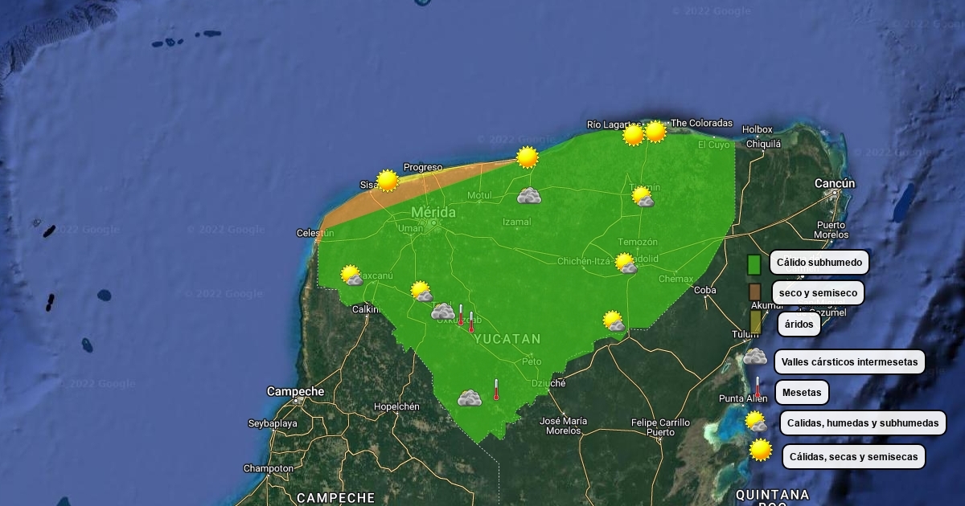Select the brown seco y semiseco swatch
Image resolution: width=965 pixels, height=506 pixels.
[754, 292]
